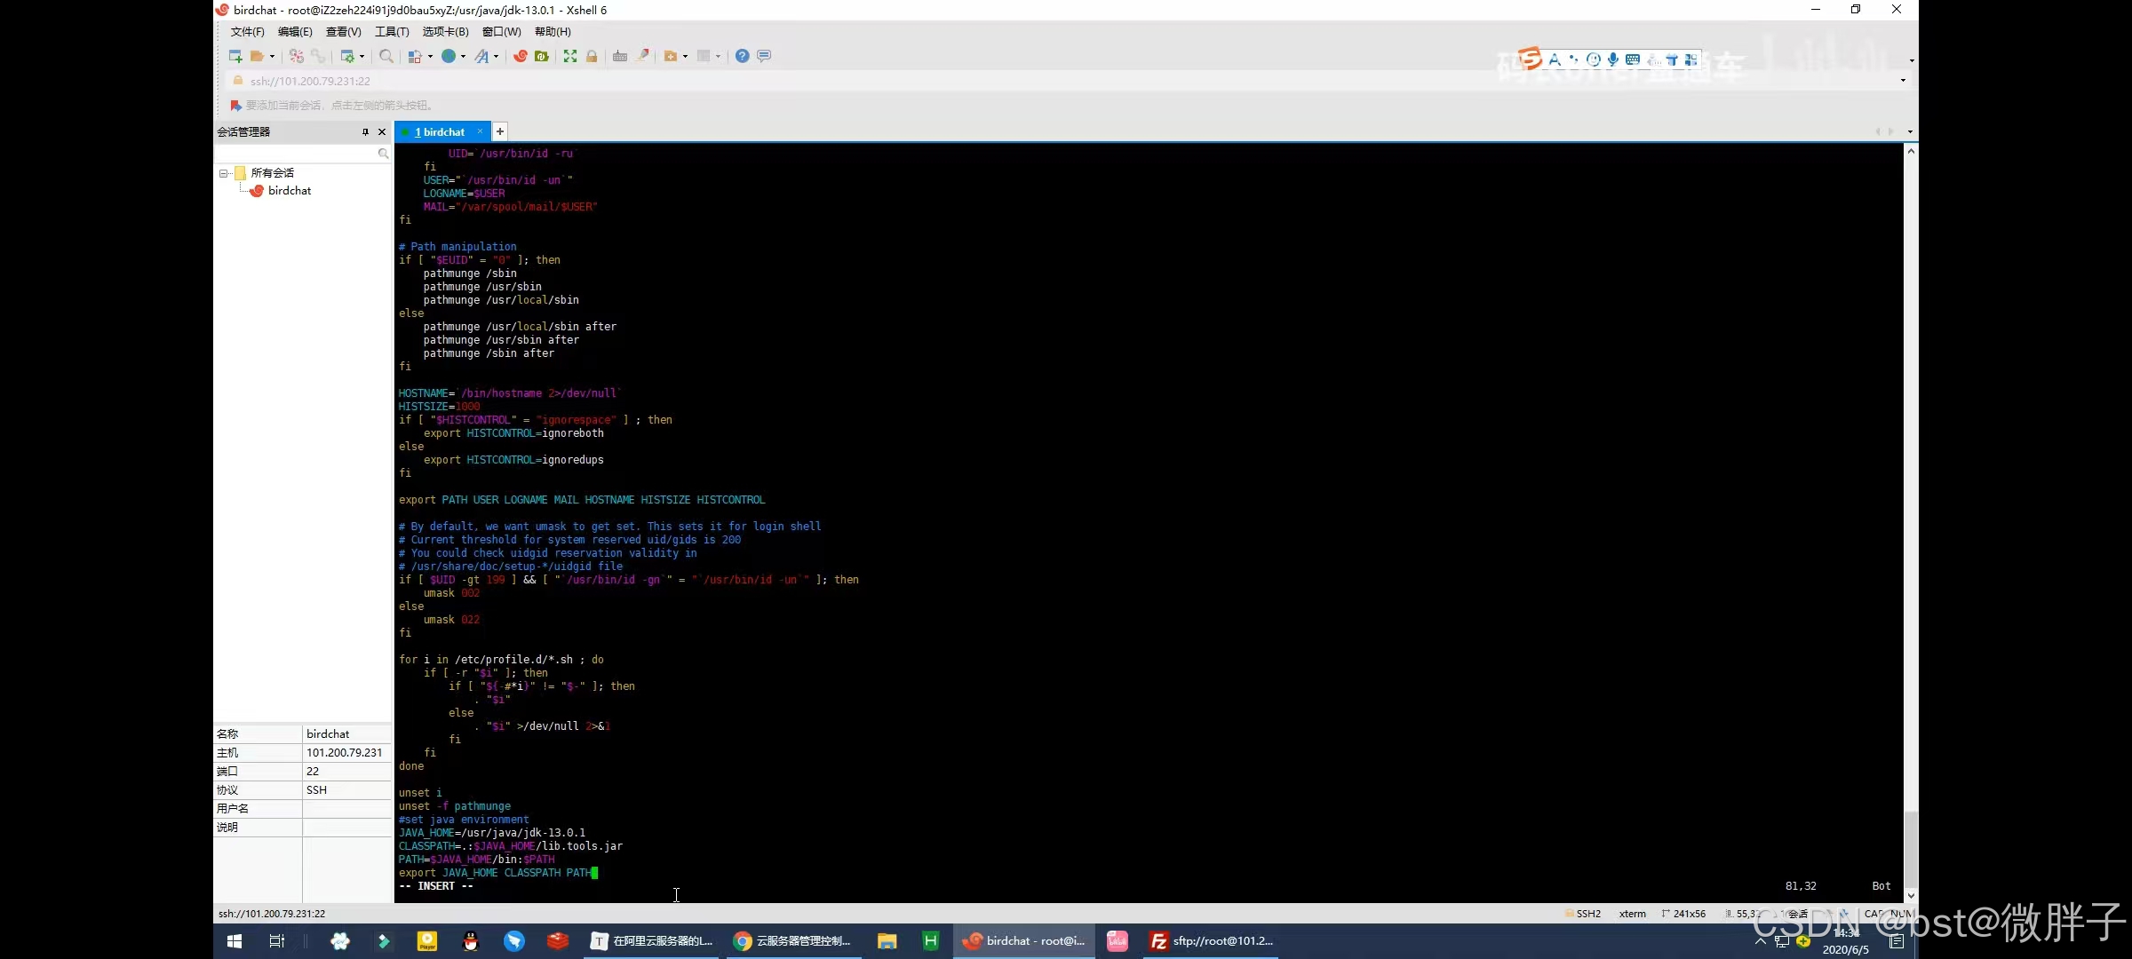Click the lock screen padlock toolbar icon

point(592,56)
